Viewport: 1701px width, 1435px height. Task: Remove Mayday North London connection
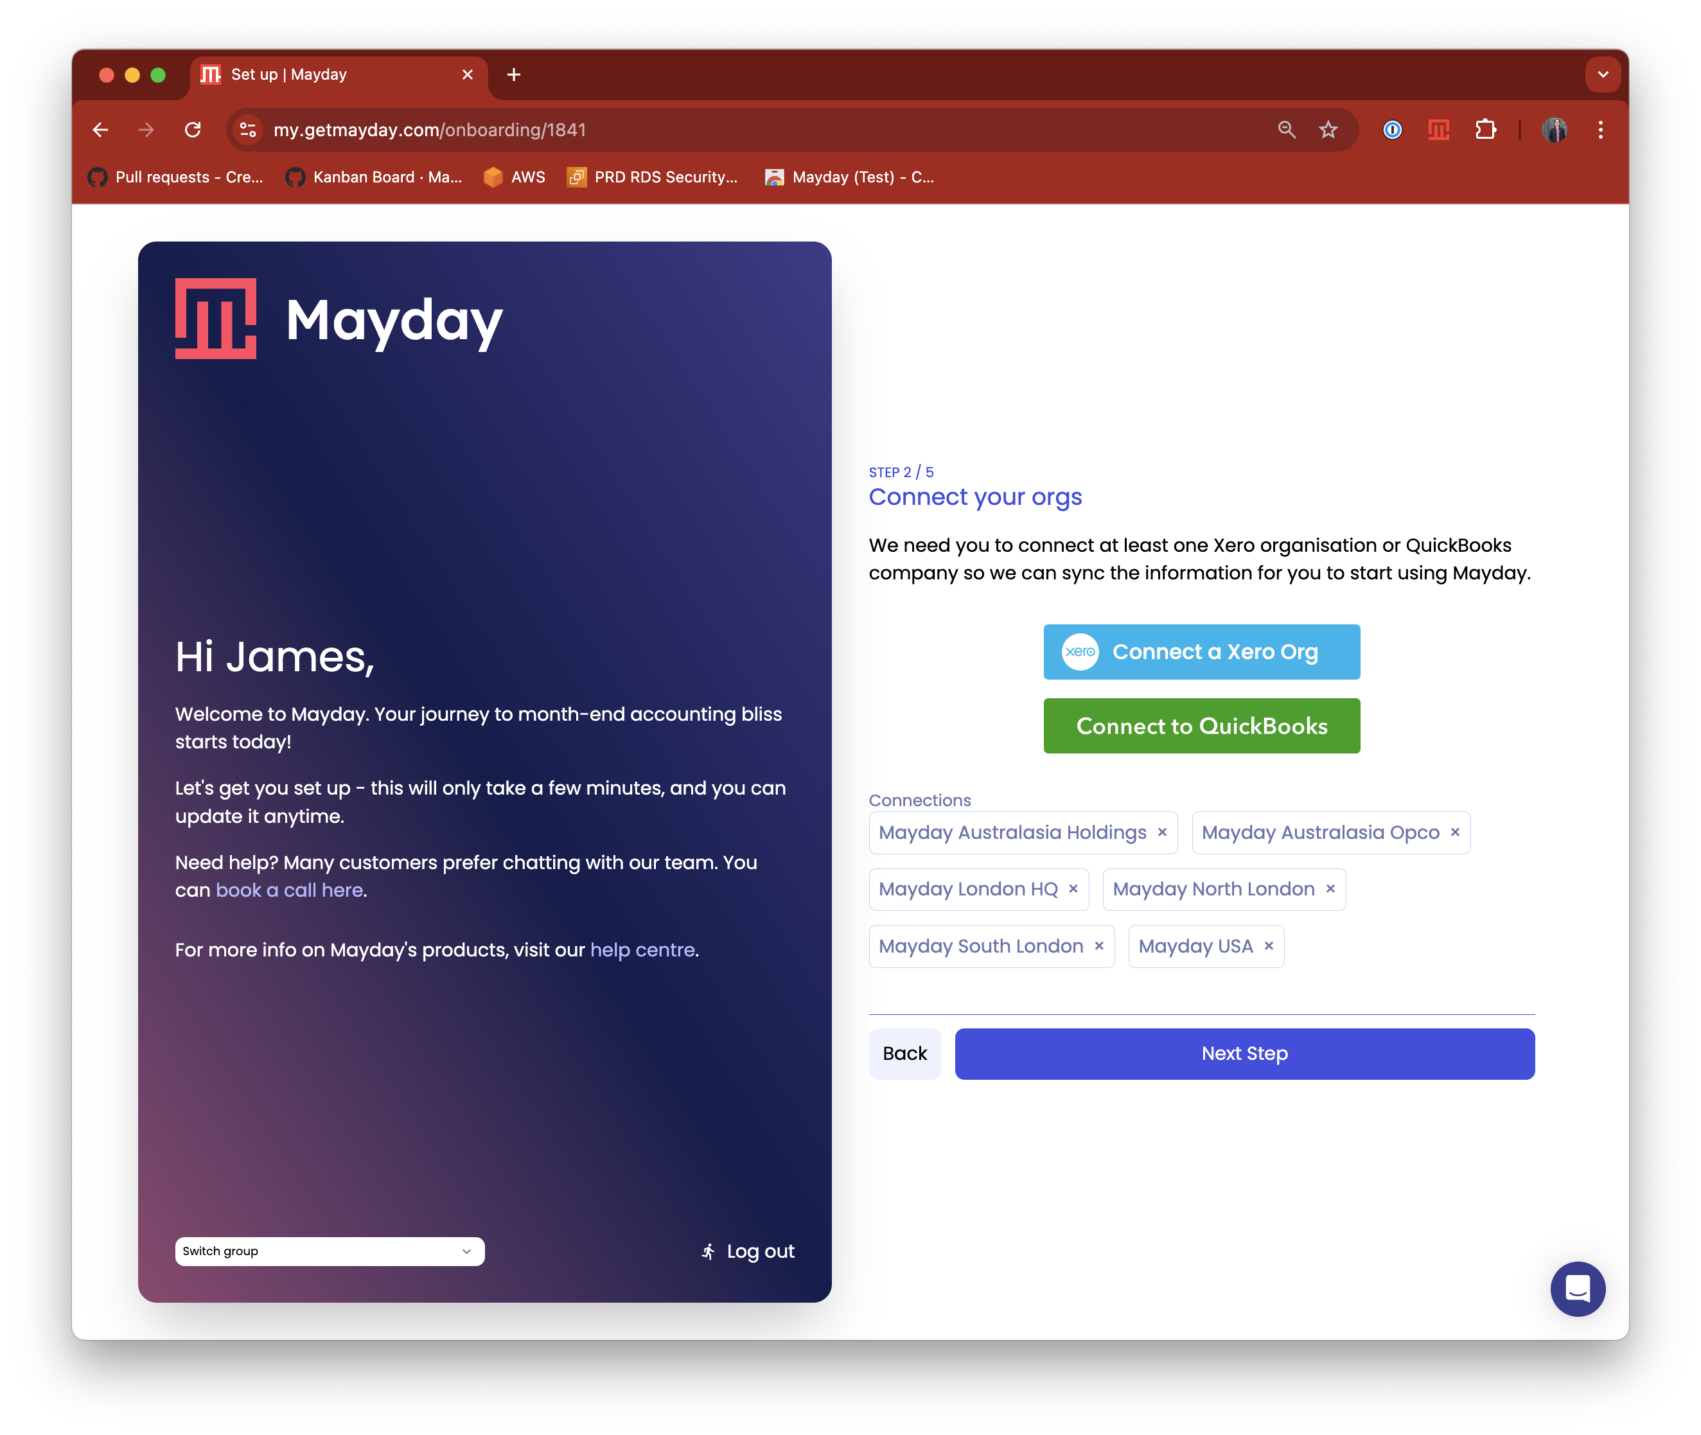tap(1330, 889)
